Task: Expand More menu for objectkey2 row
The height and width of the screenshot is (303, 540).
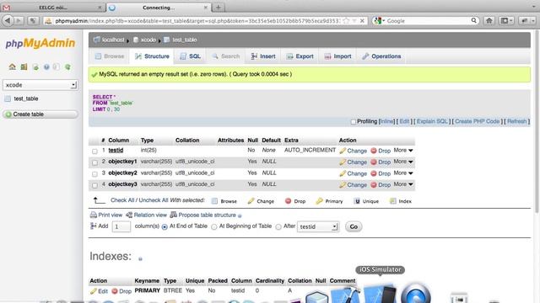Action: [403, 173]
